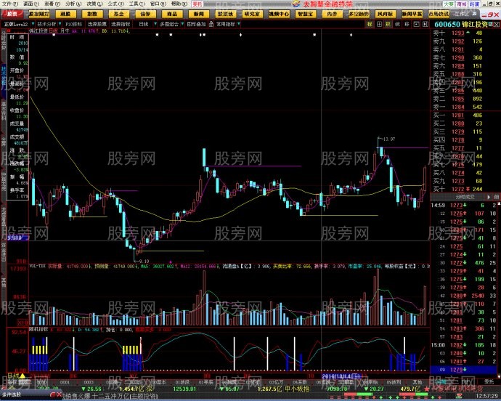Open the 视频中心 toolbar button
The height and width of the screenshot is (401, 501).
click(279, 14)
